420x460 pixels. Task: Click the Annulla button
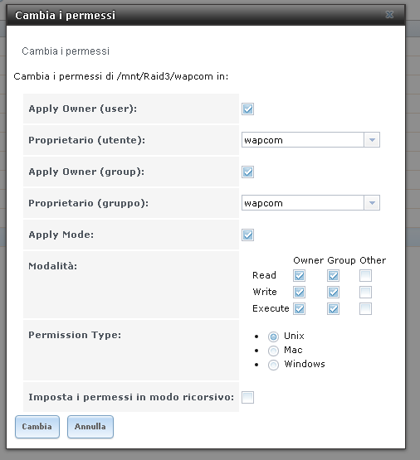tap(90, 427)
